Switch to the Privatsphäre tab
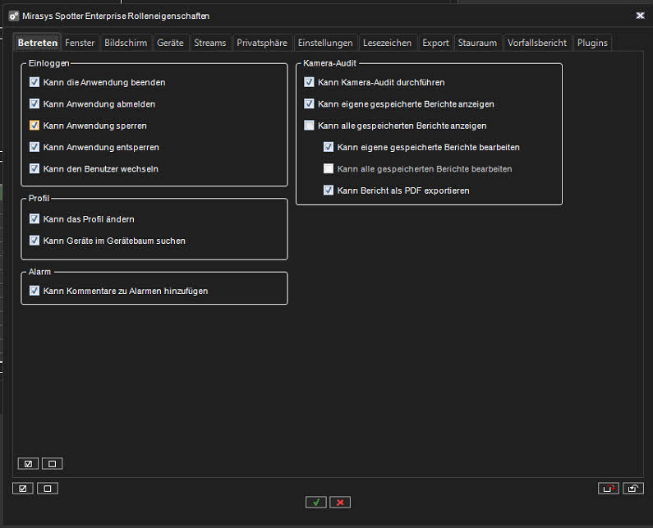Viewport: 653px width, 528px height. (262, 43)
